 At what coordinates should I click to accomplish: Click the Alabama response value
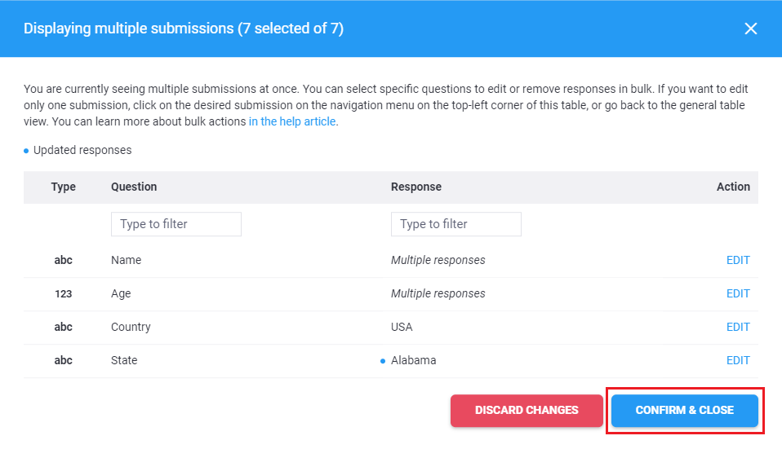(x=413, y=361)
